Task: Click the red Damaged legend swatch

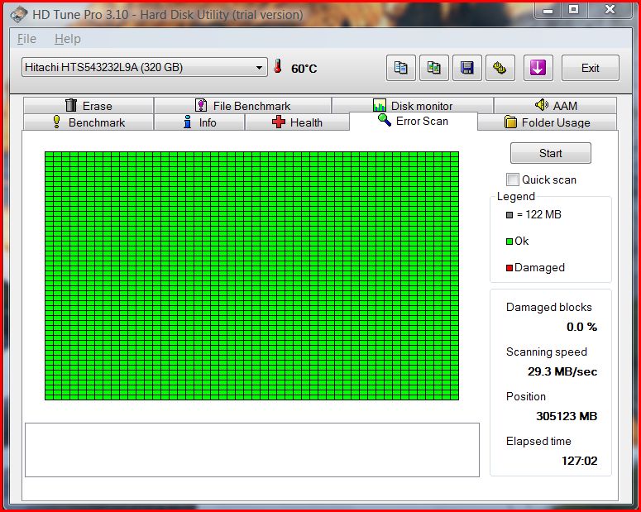Action: 509,268
